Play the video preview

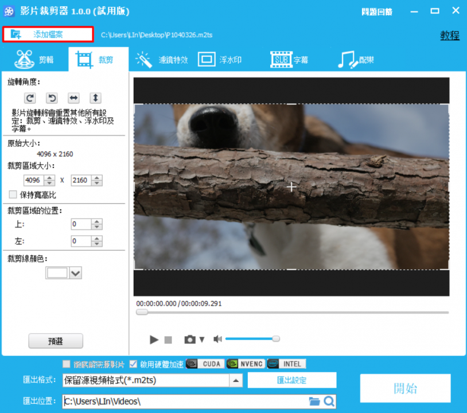coord(154,340)
